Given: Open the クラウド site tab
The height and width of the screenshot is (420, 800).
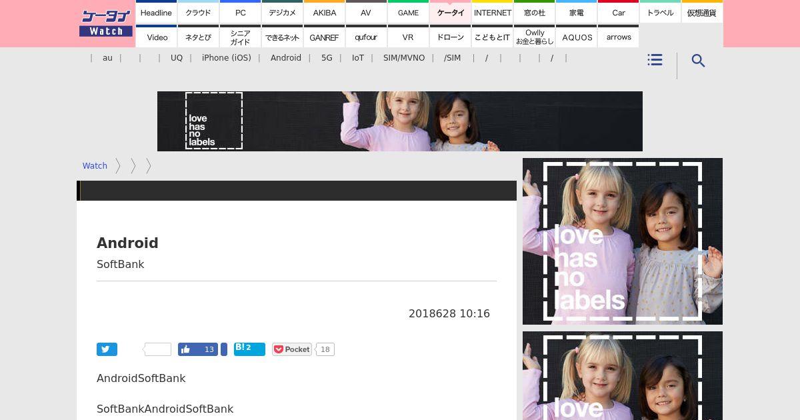Looking at the screenshot, I should [x=198, y=12].
